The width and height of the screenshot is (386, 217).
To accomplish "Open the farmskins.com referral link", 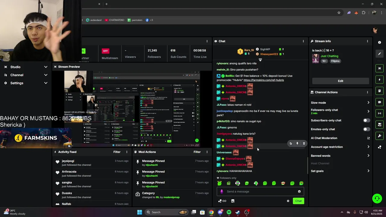I will point(264,80).
